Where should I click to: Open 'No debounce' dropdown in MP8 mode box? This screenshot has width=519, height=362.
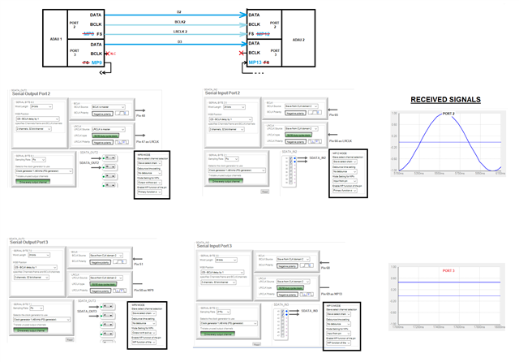pos(149,173)
